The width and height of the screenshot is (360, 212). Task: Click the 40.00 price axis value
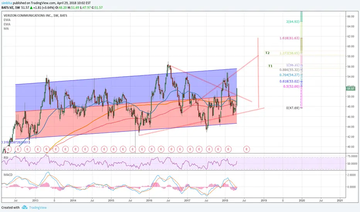coord(350,147)
